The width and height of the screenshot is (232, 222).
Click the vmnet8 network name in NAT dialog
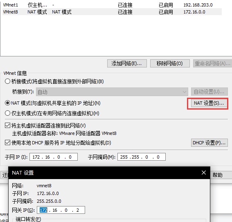[x=44, y=186]
